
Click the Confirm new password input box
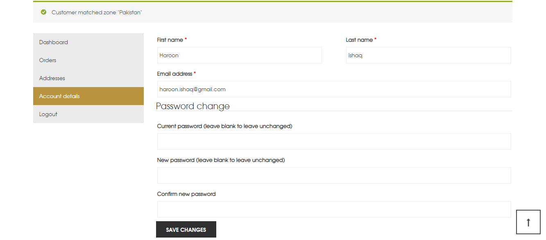pyautogui.click(x=334, y=209)
